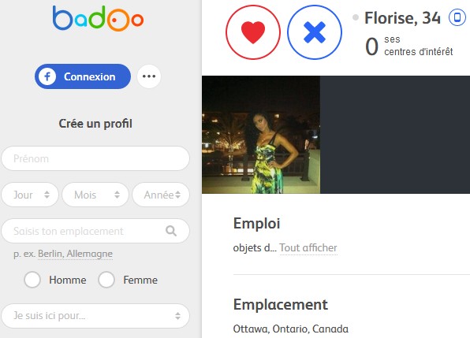Image resolution: width=470 pixels, height=338 pixels.
Task: Click the blue X dislike button
Action: [315, 32]
